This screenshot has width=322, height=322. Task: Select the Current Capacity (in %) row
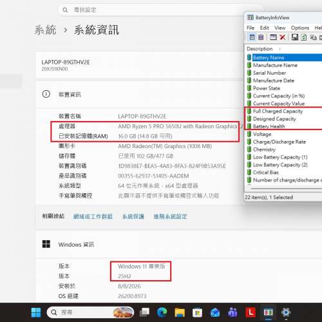tap(285, 96)
